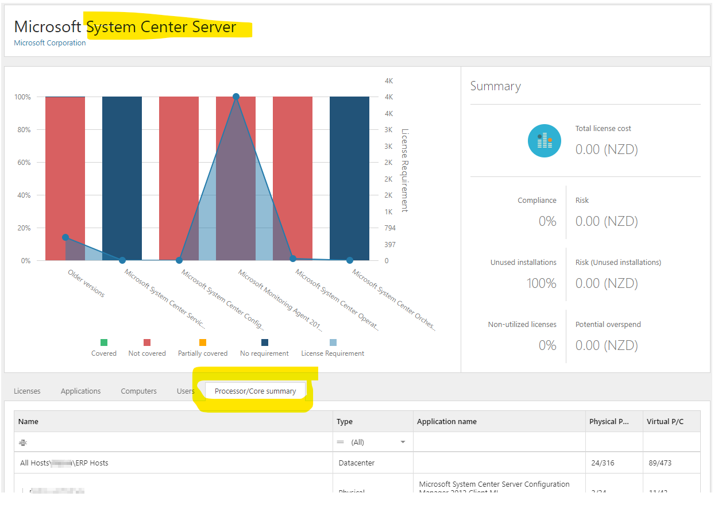Click the System Center Service Manager dark blue bar
The image size is (718, 508).
click(x=122, y=178)
